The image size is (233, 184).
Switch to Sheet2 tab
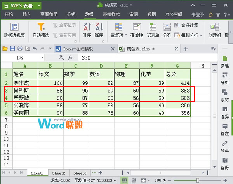(x=59, y=173)
